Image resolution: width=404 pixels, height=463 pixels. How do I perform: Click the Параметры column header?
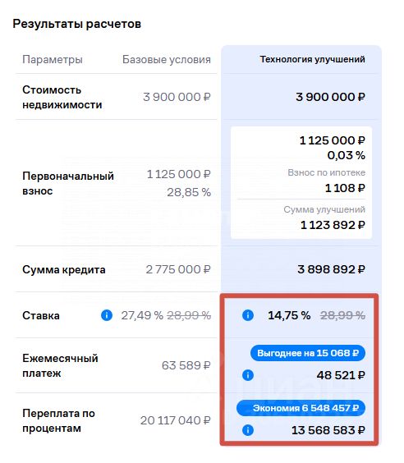pyautogui.click(x=53, y=60)
